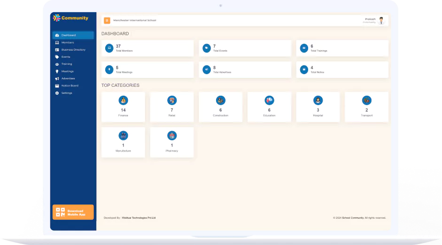Click the Transport category icon

click(367, 100)
